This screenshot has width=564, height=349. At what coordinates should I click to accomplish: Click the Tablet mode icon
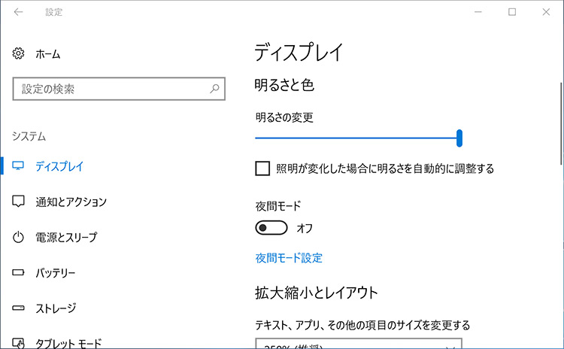click(19, 343)
